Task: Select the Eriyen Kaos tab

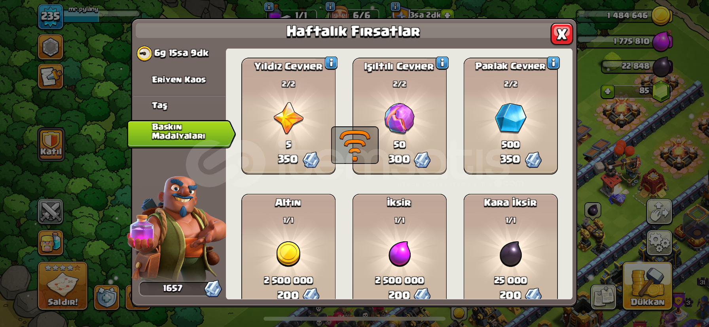Action: tap(179, 79)
